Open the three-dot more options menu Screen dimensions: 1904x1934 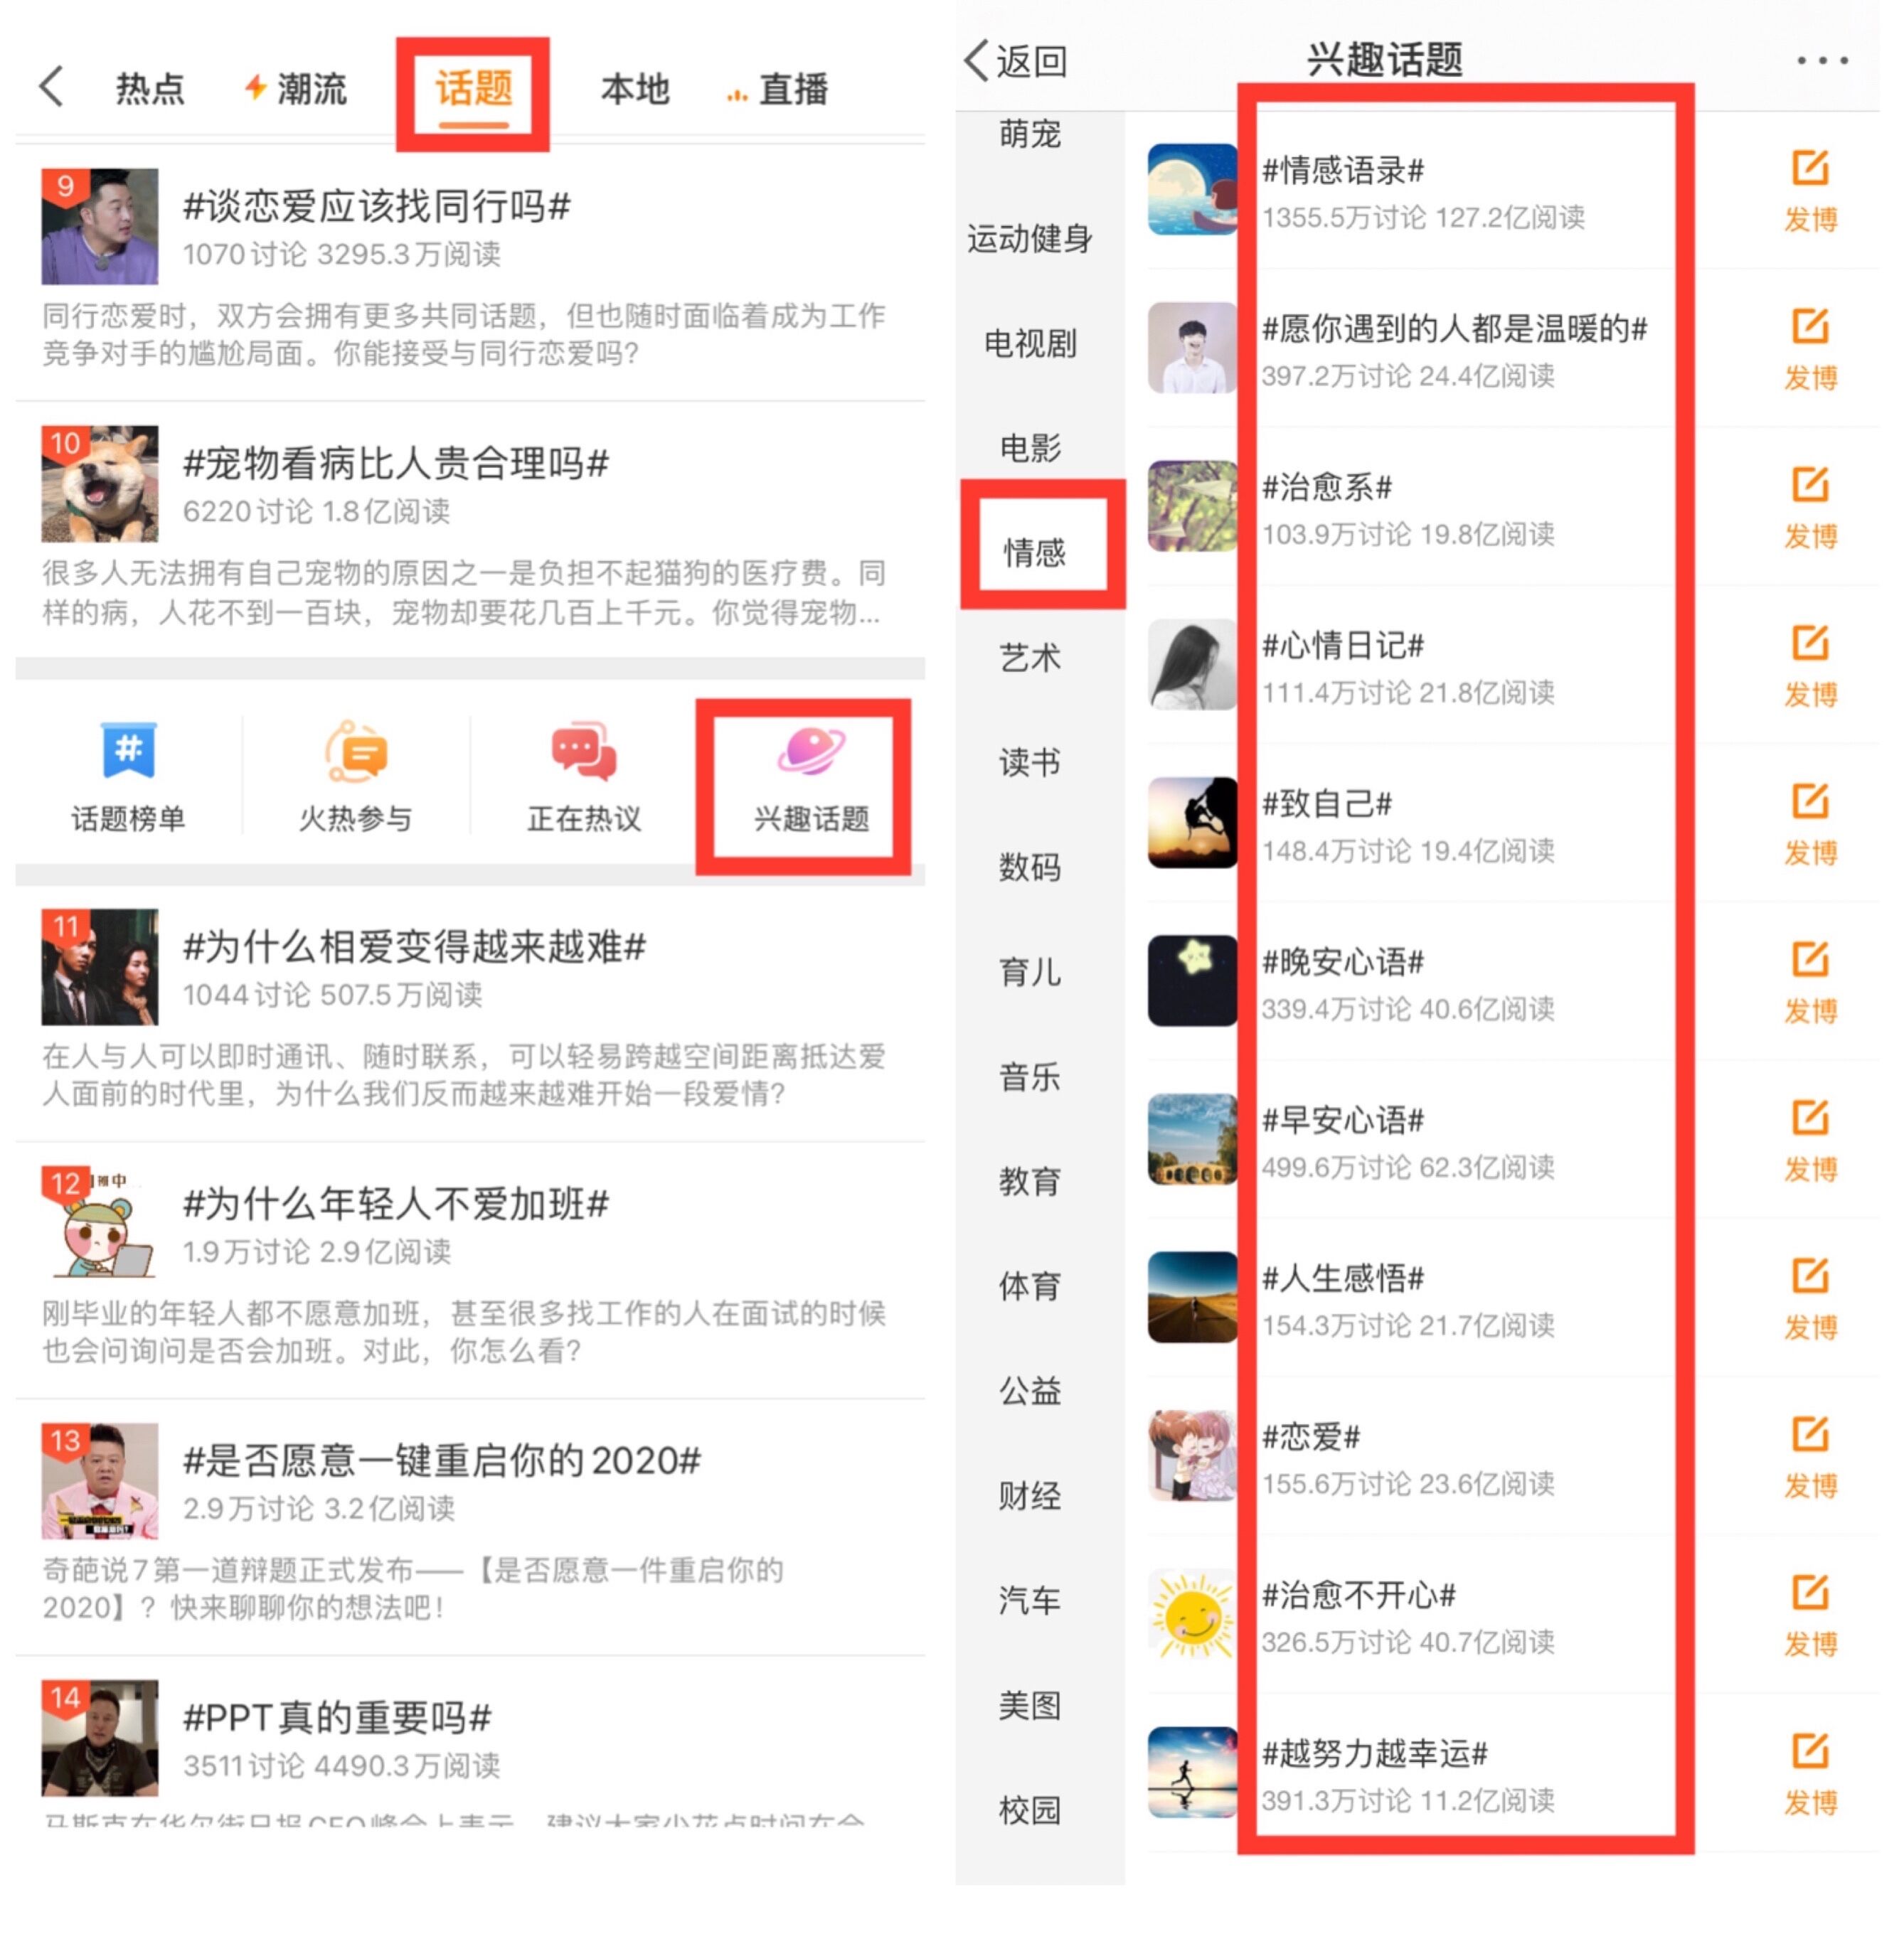[1821, 61]
